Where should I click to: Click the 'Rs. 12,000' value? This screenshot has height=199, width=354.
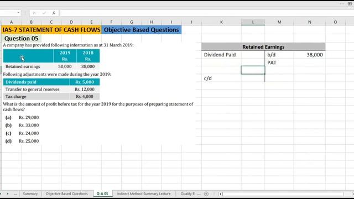pyautogui.click(x=85, y=90)
